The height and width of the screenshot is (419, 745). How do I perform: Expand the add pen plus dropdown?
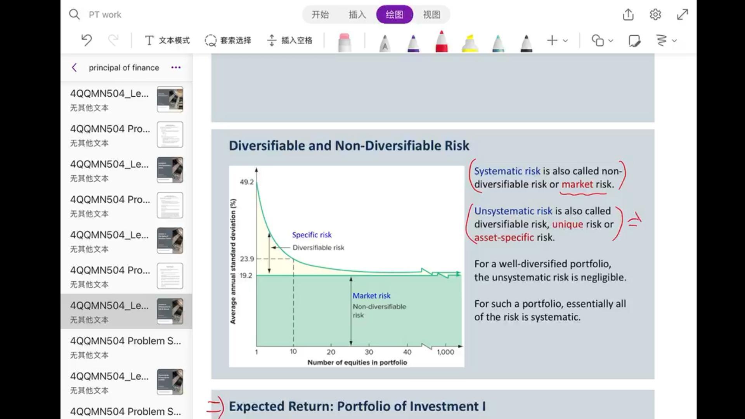557,40
